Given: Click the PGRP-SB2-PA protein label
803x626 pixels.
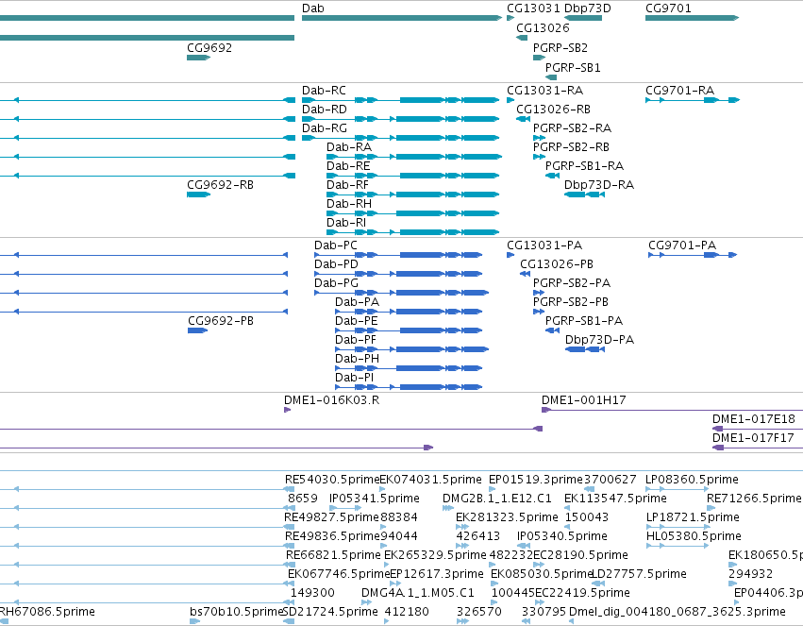Looking at the screenshot, I should point(572,283).
